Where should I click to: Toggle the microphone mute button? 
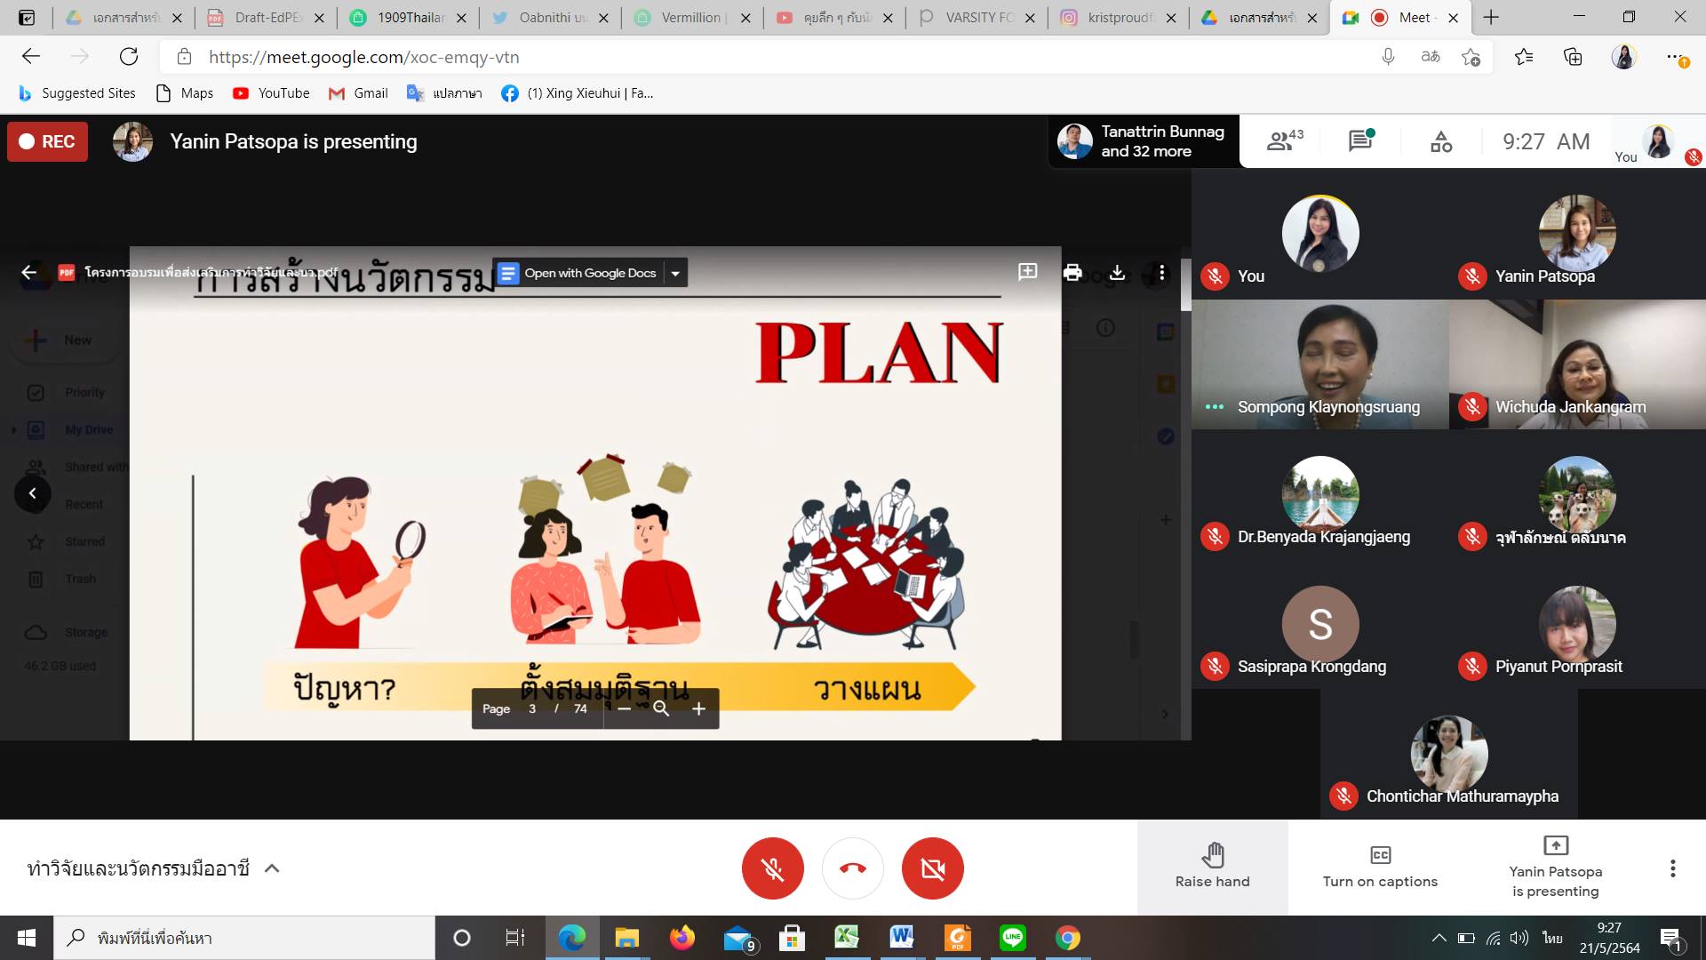(772, 868)
